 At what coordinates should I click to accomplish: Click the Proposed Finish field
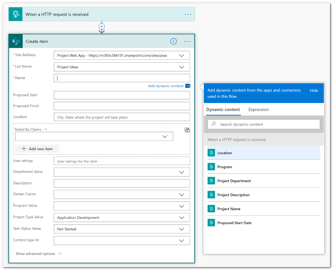point(122,106)
